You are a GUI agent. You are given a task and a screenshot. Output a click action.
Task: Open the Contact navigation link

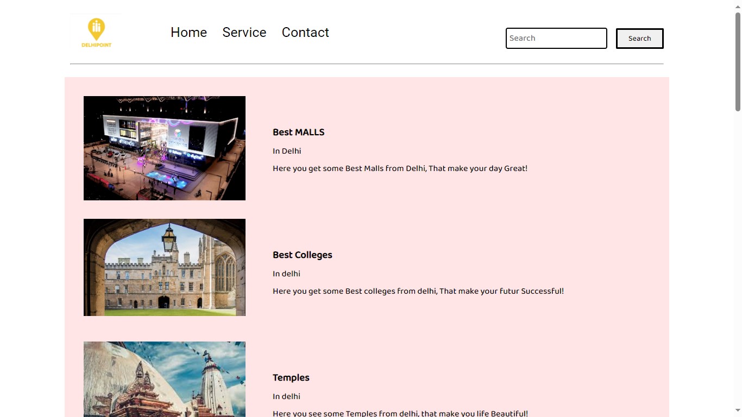pyautogui.click(x=305, y=33)
